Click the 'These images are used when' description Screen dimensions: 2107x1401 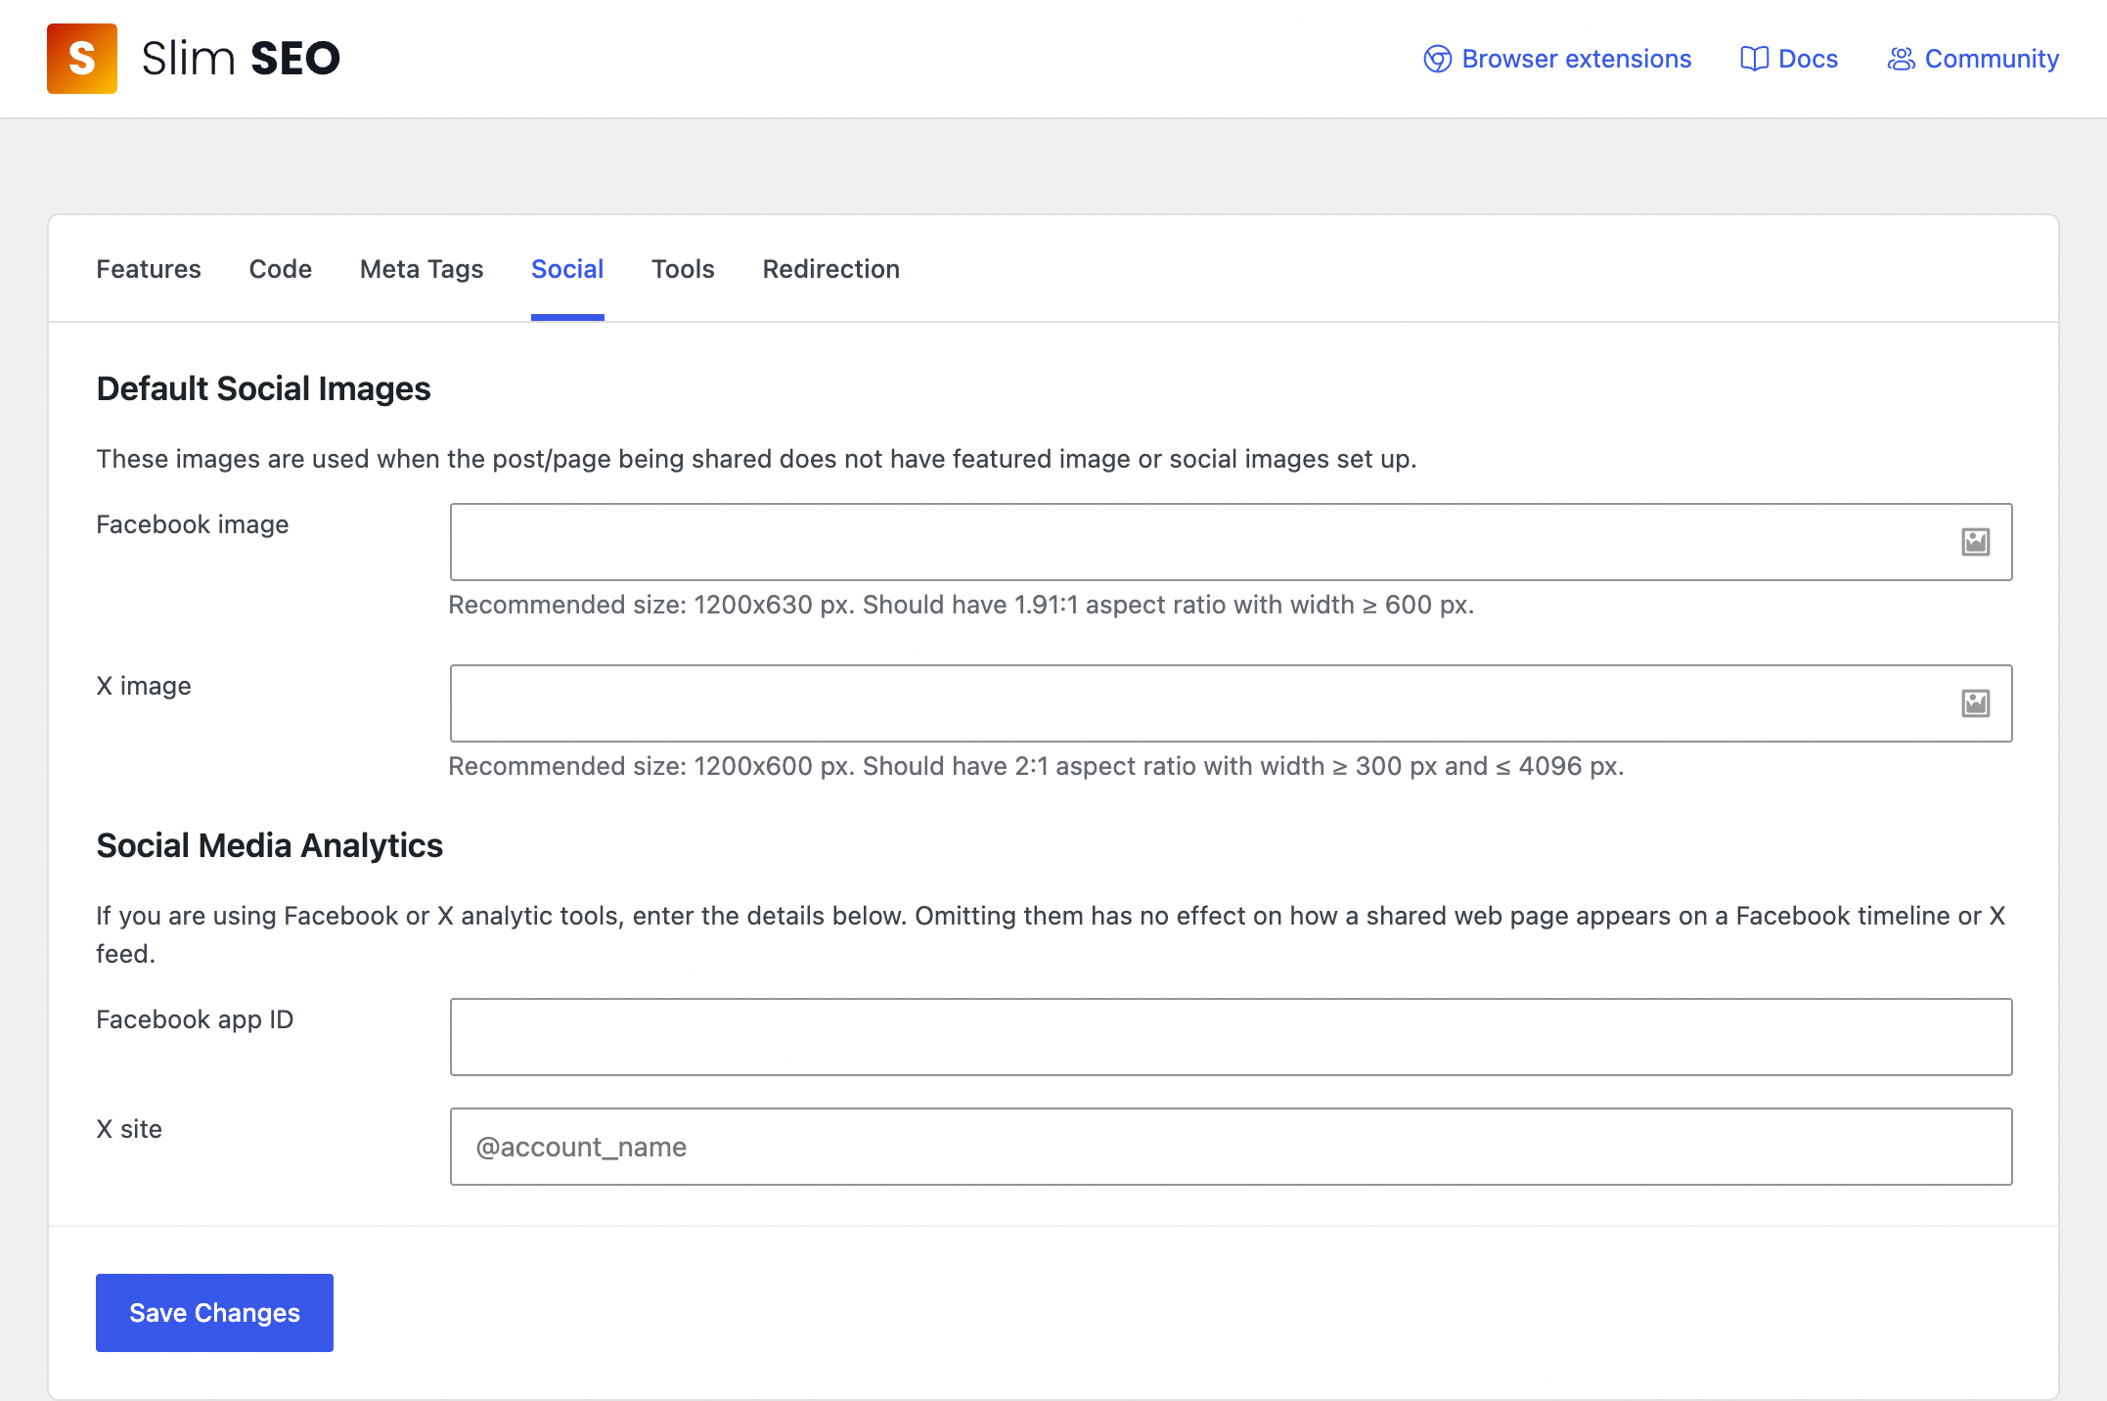pos(756,459)
